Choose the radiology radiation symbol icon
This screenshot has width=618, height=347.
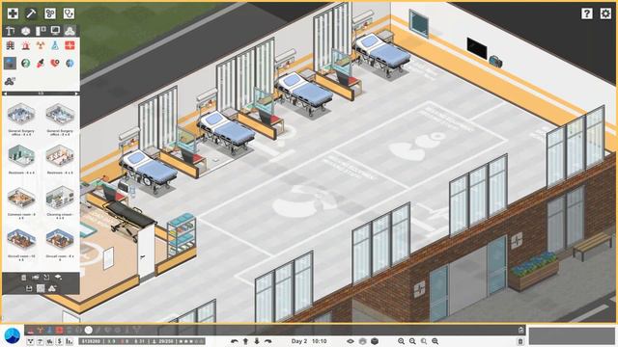tap(41, 45)
